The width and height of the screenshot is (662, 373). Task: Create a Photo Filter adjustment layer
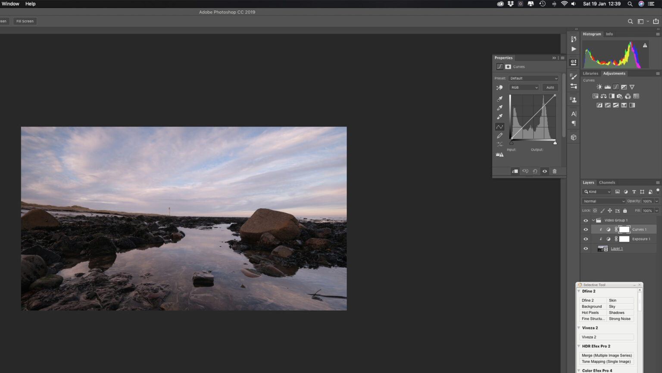point(619,96)
